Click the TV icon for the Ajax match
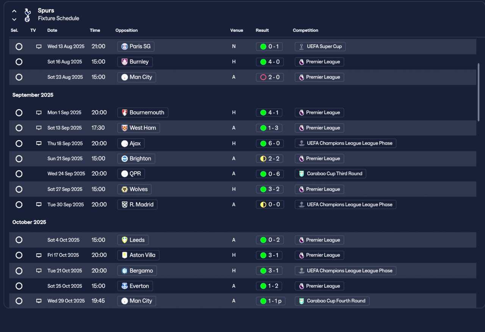485x332 pixels. click(39, 143)
